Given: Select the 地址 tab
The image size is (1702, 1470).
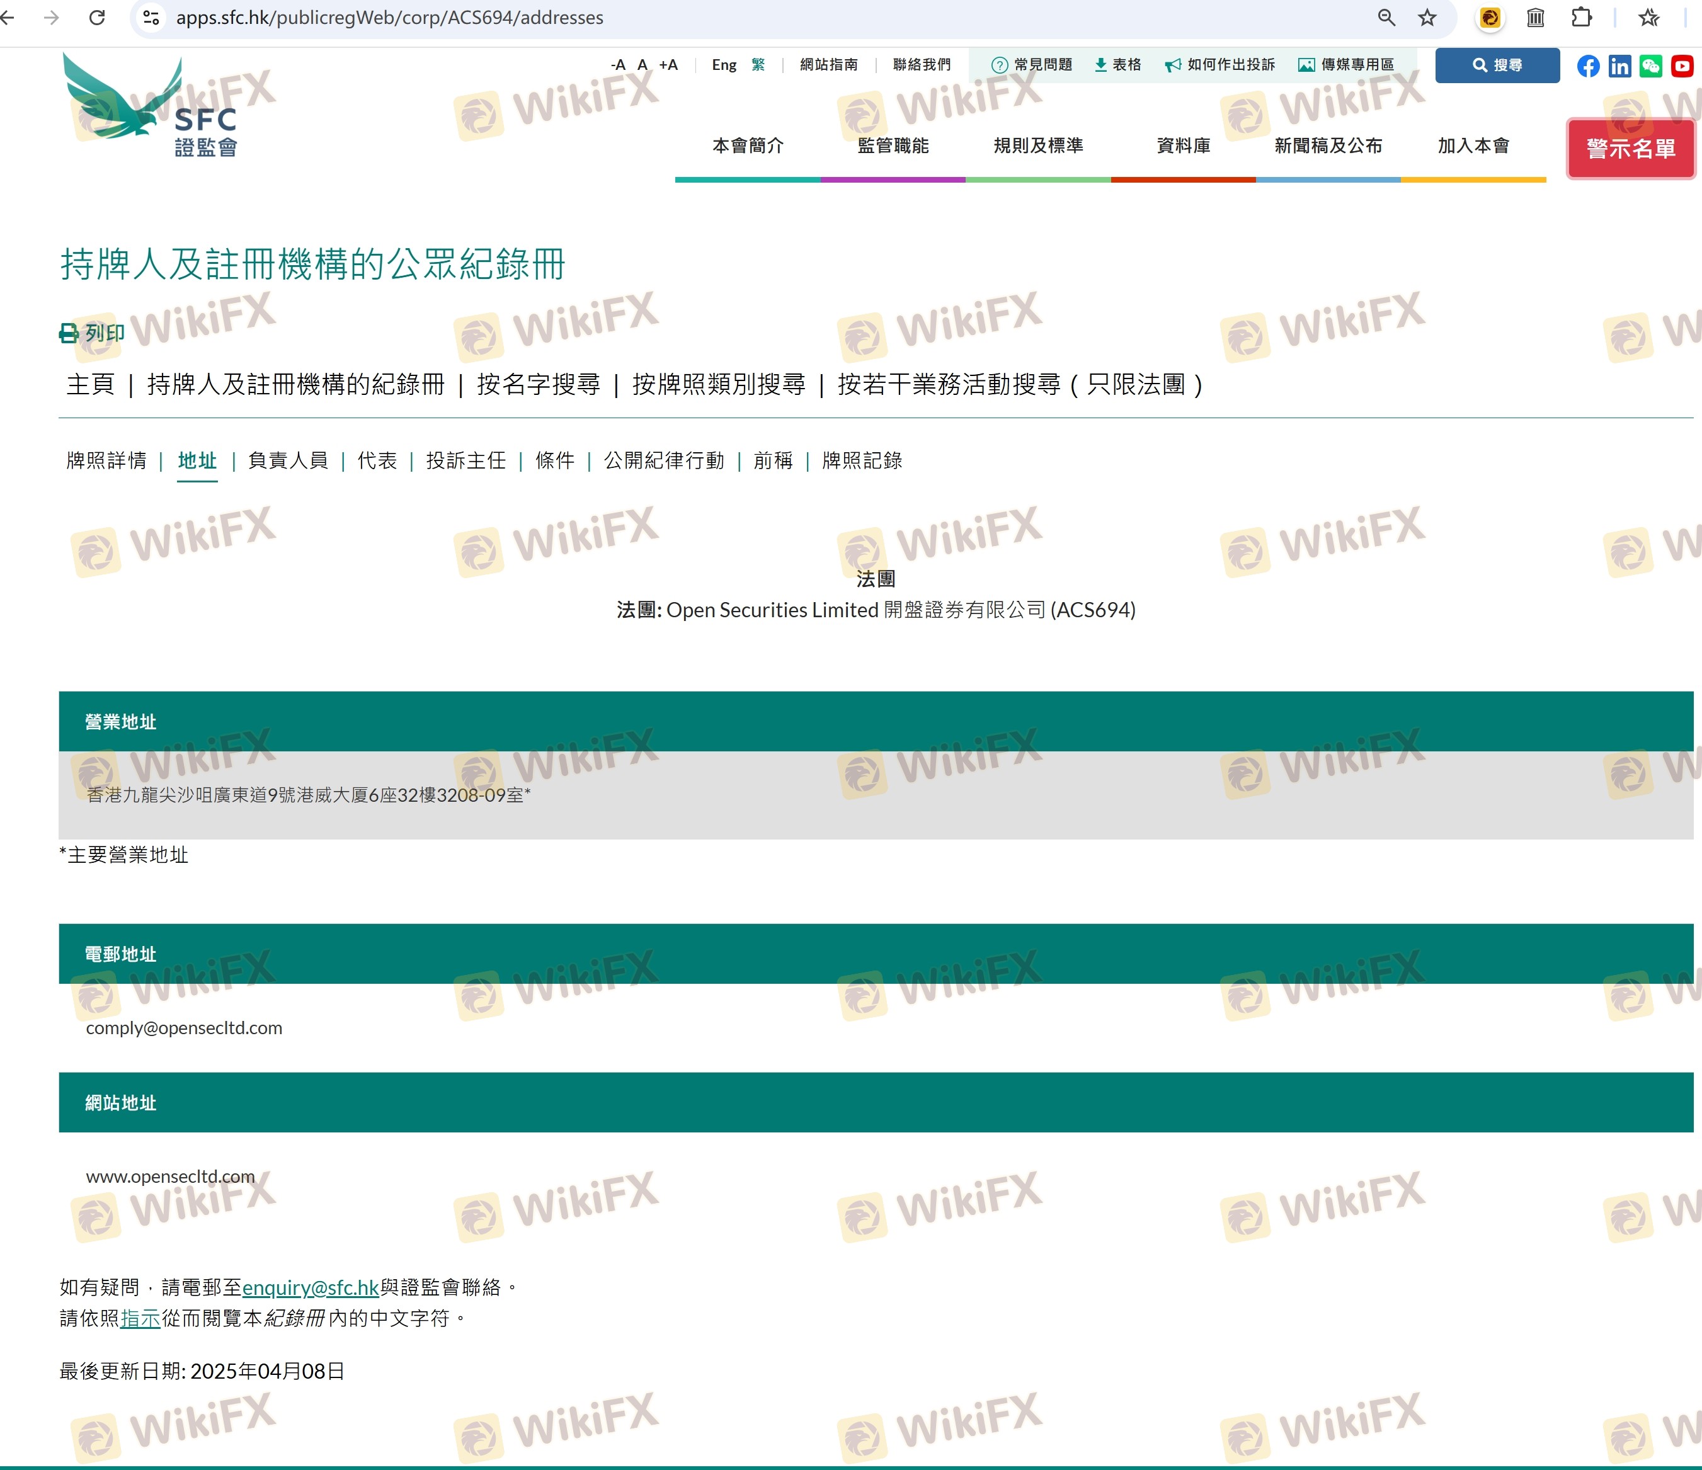Looking at the screenshot, I should click(x=197, y=460).
